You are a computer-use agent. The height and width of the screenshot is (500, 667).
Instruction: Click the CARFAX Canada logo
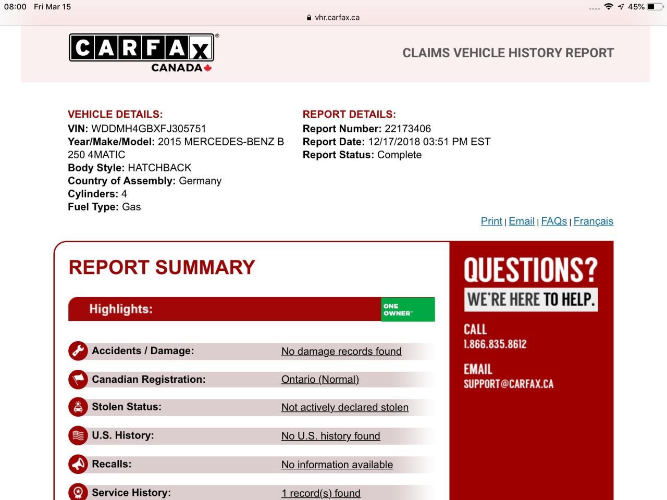point(142,53)
